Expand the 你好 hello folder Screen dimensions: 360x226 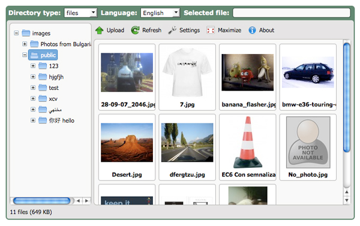pos(33,120)
